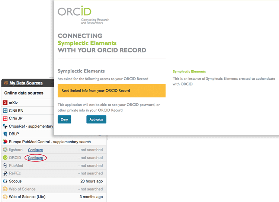Click the ORCID logo
This screenshot has width=279, height=202.
(74, 11)
